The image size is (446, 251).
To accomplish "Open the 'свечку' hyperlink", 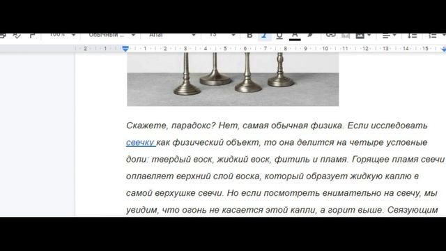I will click(140, 142).
